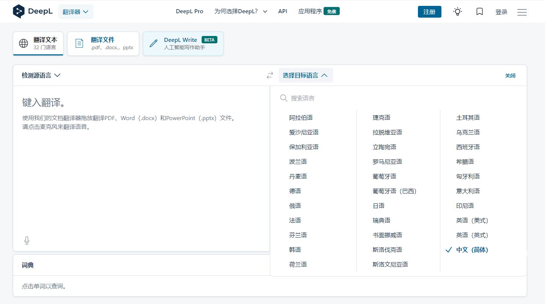
Task: Select 德语 as target language
Action: tap(295, 191)
